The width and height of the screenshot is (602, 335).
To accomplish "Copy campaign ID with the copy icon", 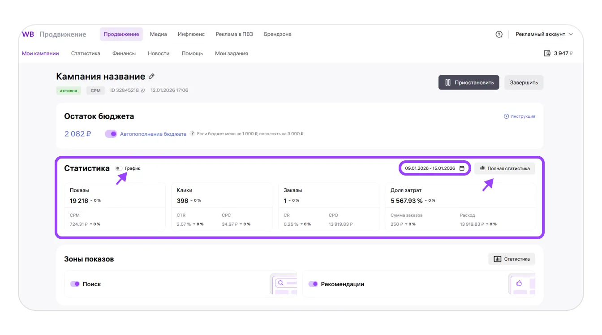I will click(x=143, y=90).
